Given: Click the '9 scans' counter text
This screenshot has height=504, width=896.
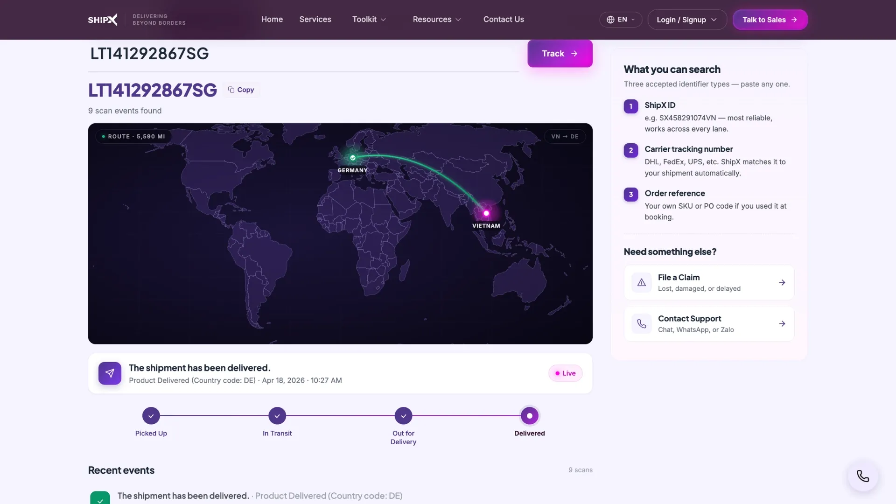Looking at the screenshot, I should click(581, 470).
